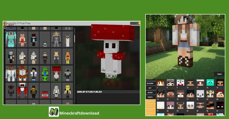Select face option 15 Steve-like face
This screenshot has width=229, height=119.
pos(171,94)
